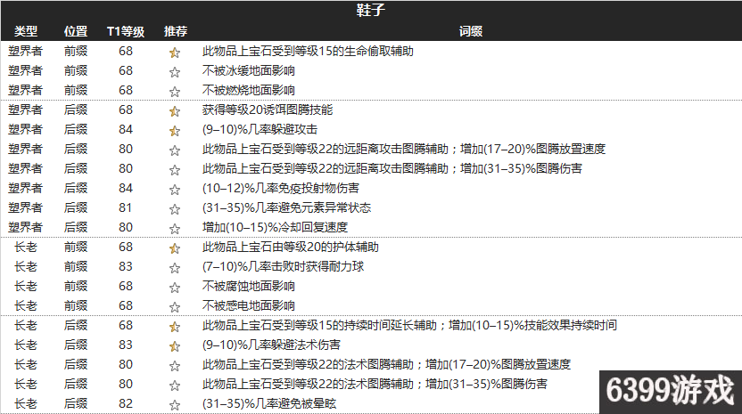
Task: Click the star beside 击败时获得耐力球
Action: 175,268
